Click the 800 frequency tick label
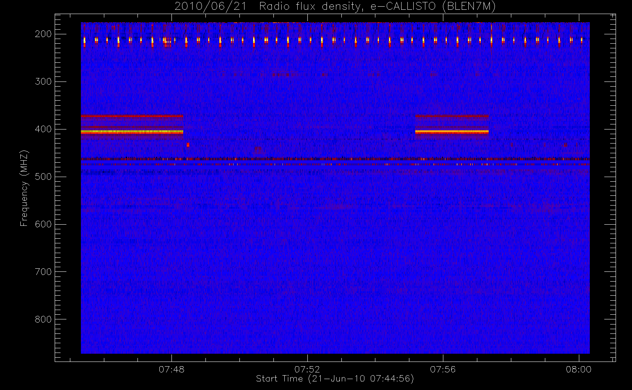Viewport: 632px width, 390px height. 43,319
